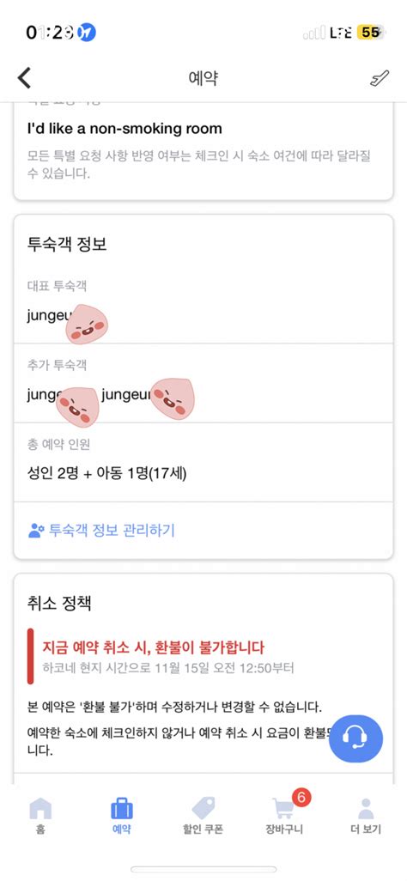Tap the back arrow in header

[24, 78]
